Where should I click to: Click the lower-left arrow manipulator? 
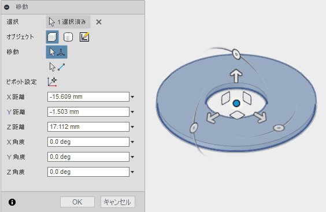click(x=213, y=117)
